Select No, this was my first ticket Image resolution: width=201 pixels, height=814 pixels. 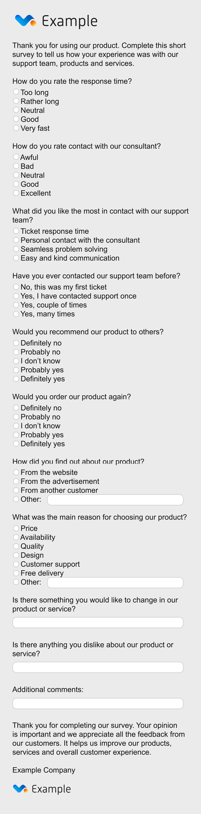tap(16, 287)
